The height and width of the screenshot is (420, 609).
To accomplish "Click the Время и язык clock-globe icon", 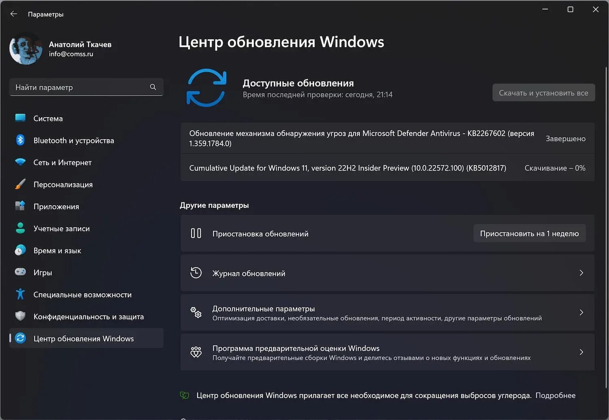I will click(x=20, y=250).
